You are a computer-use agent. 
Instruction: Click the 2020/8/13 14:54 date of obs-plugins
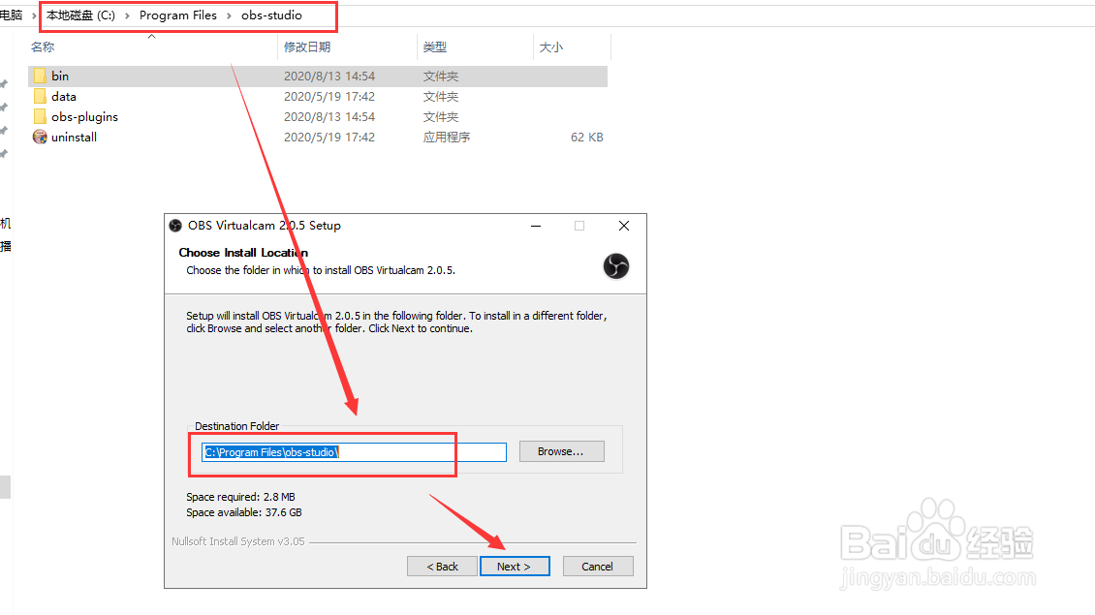(x=328, y=116)
